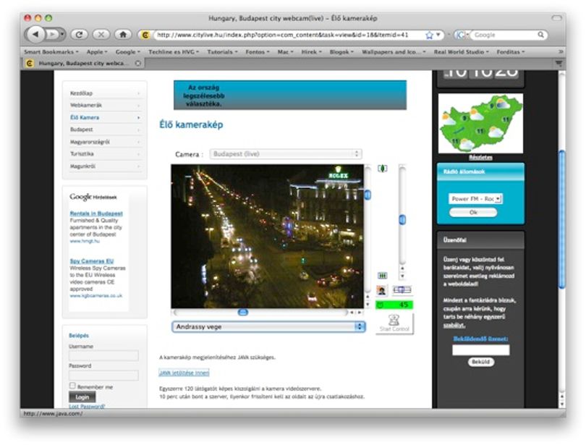Open the Power FM radio station dropdown
The height and width of the screenshot is (445, 586).
point(475,199)
